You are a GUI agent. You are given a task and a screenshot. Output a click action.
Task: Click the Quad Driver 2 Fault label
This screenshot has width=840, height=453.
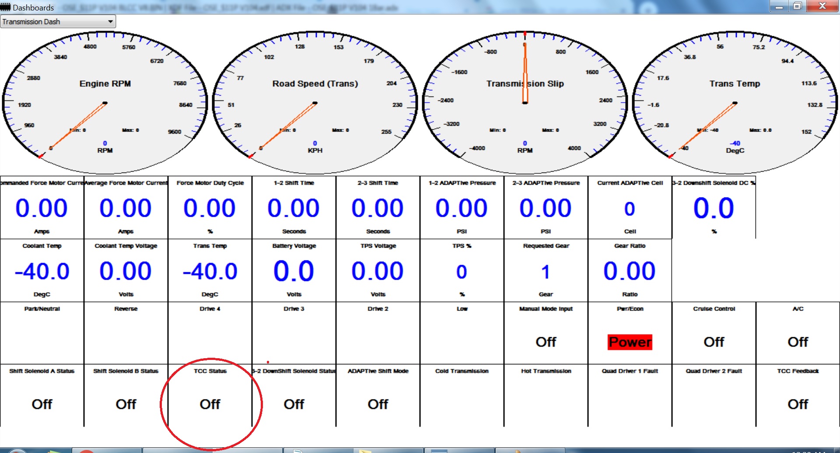click(714, 371)
